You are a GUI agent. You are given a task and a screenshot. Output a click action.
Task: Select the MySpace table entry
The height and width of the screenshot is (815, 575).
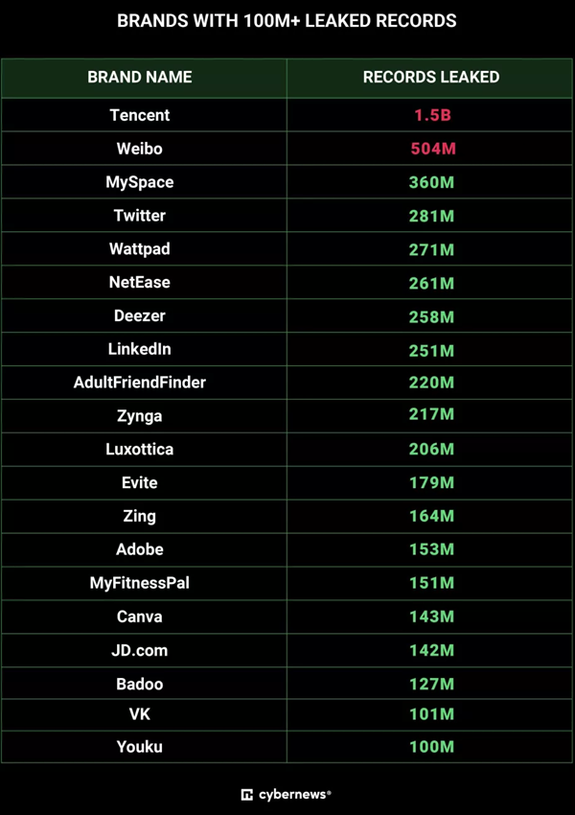pos(140,182)
